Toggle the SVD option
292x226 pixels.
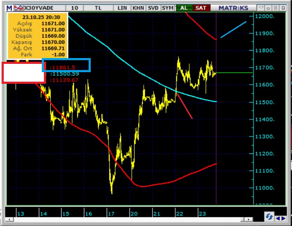152,8
